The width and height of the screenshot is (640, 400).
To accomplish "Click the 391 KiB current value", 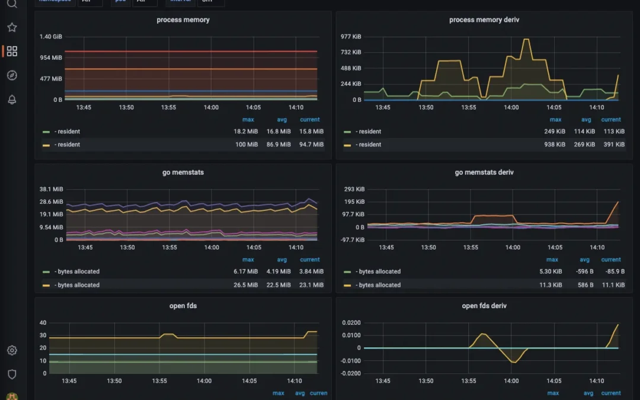I will pos(614,145).
